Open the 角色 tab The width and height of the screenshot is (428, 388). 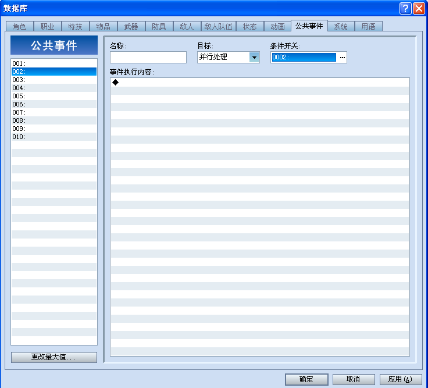tap(20, 27)
